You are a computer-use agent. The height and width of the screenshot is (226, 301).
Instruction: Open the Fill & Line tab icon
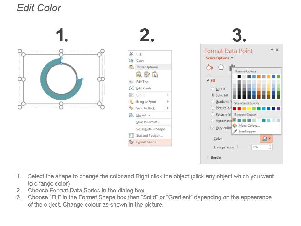pos(209,67)
